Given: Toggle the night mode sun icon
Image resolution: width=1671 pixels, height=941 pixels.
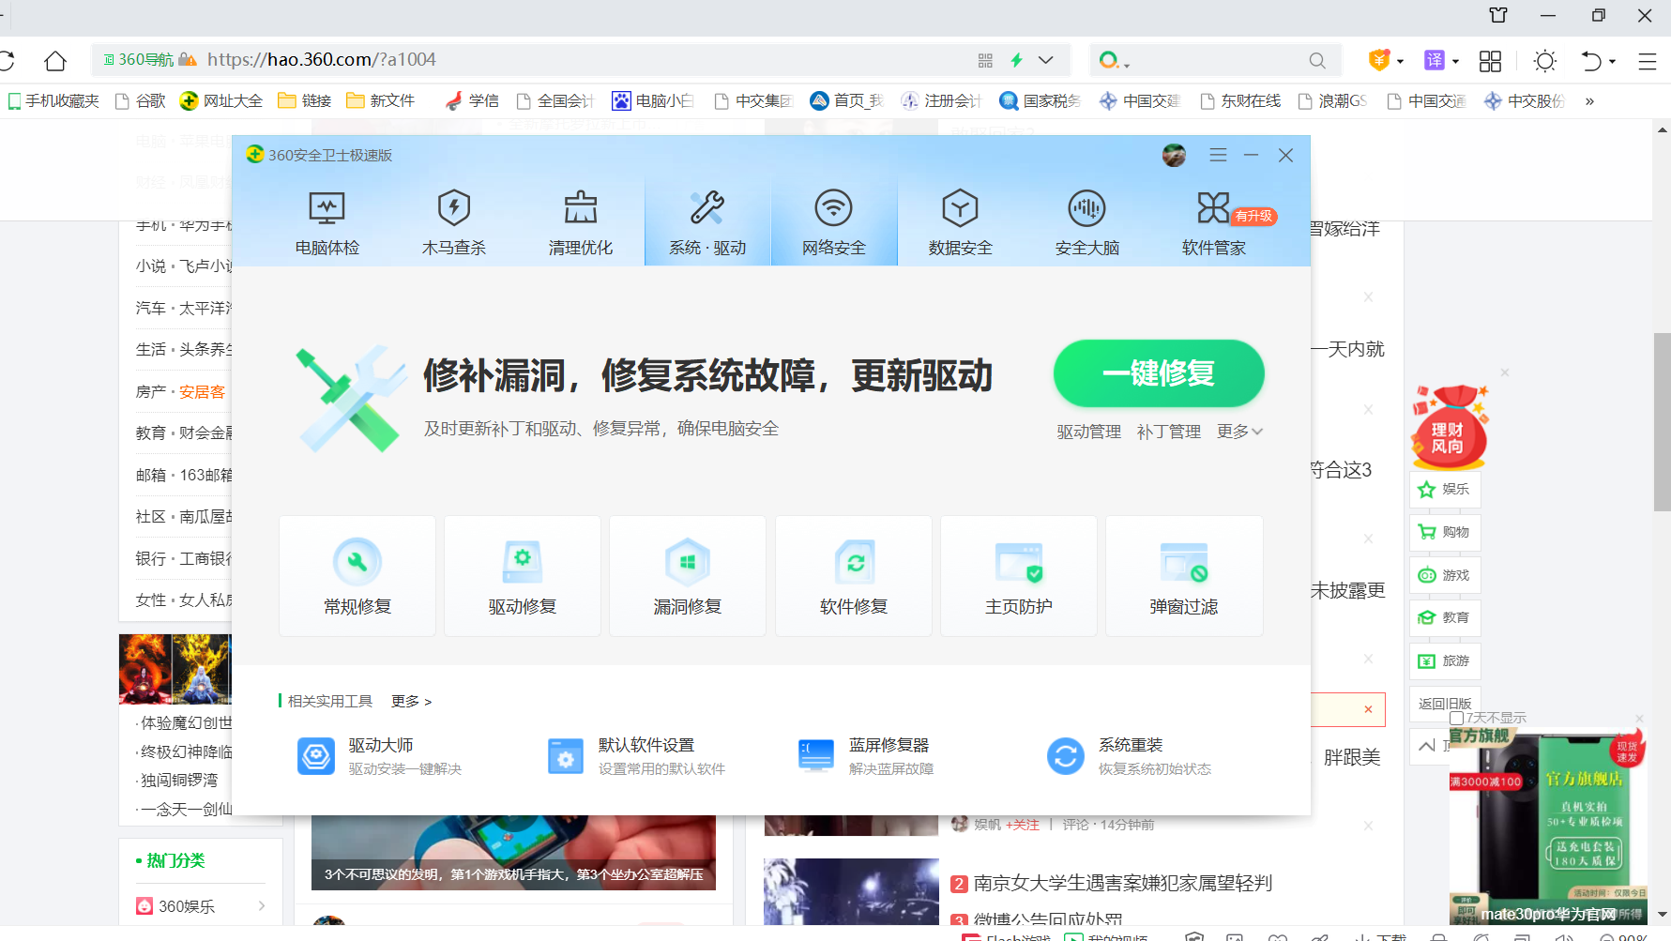Looking at the screenshot, I should point(1544,61).
